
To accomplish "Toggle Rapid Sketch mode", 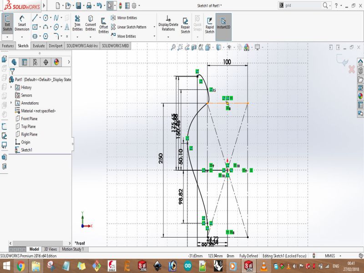I will coord(209,25).
